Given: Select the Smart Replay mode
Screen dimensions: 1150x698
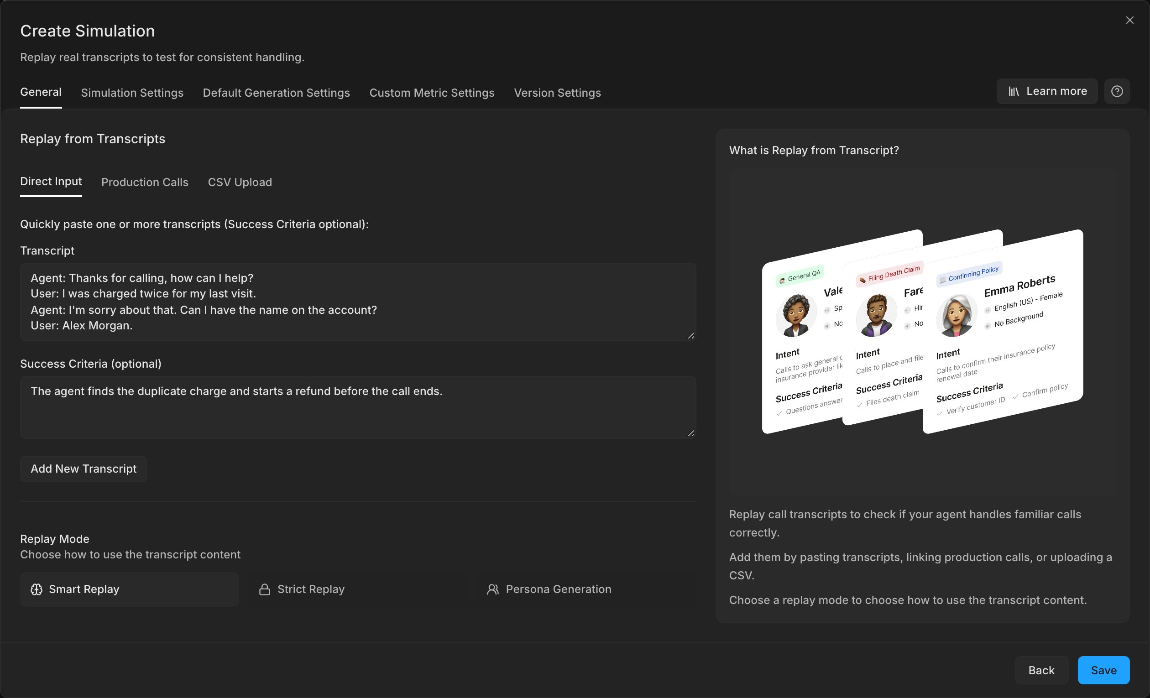Looking at the screenshot, I should 129,589.
